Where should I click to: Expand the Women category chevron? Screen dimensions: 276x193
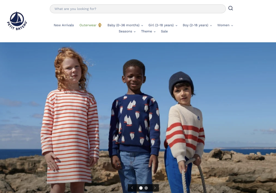[x=232, y=26]
